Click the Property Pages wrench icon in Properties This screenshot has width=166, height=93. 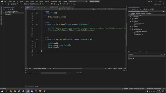134,59
